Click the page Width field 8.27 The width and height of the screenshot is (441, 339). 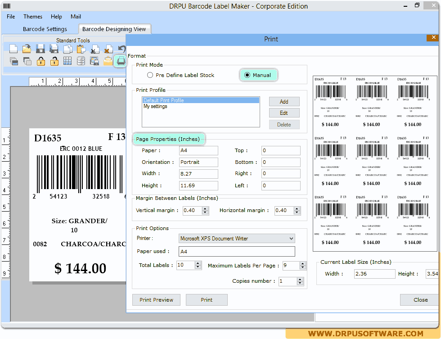198,174
